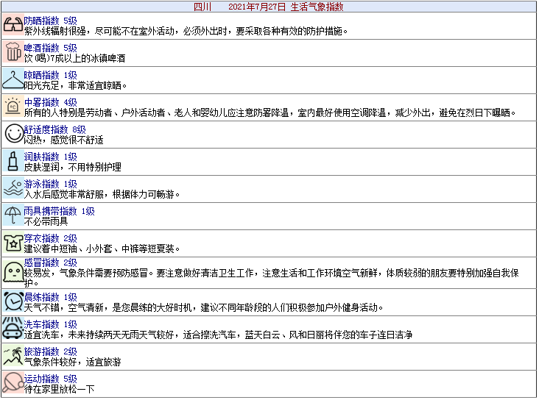
Task: Click the smiley face comfort icon
Action: click(13, 134)
